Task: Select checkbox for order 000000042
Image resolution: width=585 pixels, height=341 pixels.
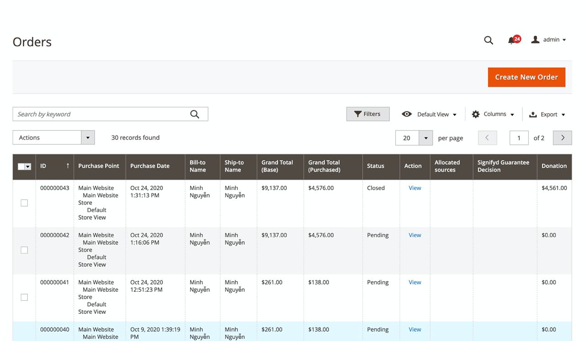Action: click(24, 250)
